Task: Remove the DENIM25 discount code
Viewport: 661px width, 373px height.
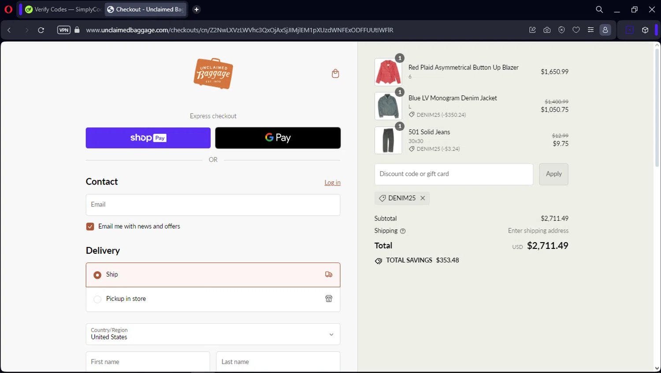Action: [423, 198]
